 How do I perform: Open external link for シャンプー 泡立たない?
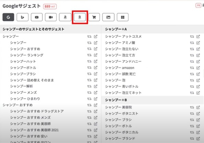click(x=198, y=49)
